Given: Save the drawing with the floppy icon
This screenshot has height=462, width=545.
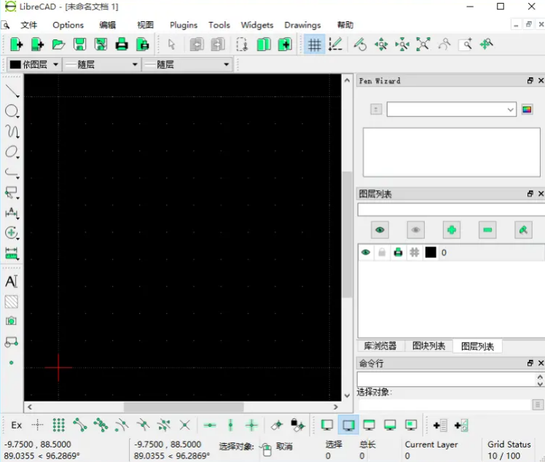Looking at the screenshot, I should tap(79, 44).
